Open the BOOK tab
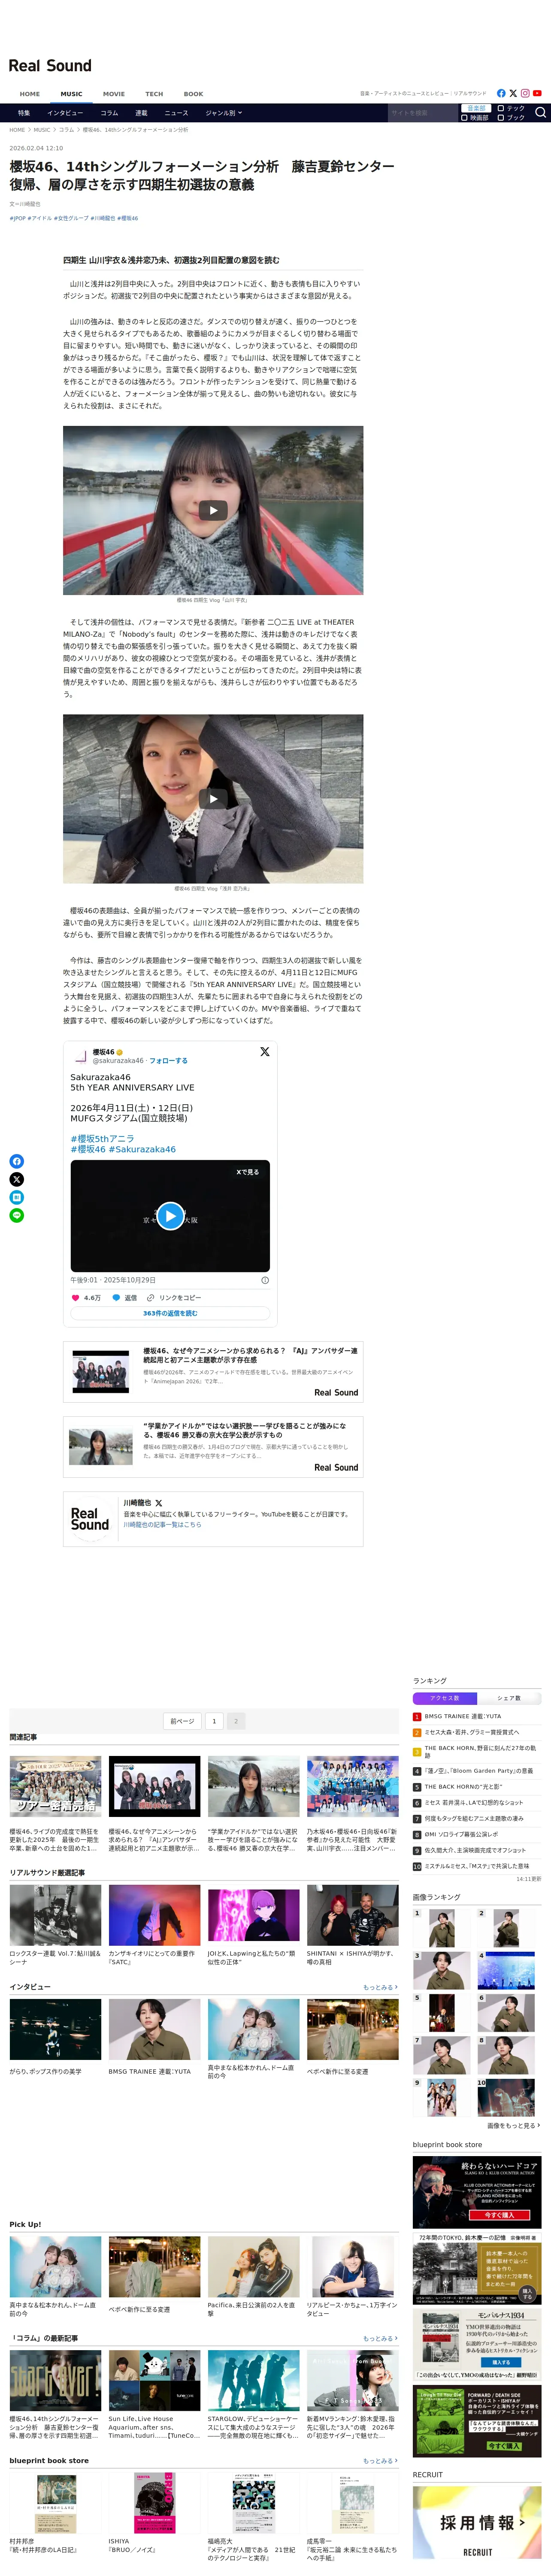The image size is (551, 2576). click(193, 94)
